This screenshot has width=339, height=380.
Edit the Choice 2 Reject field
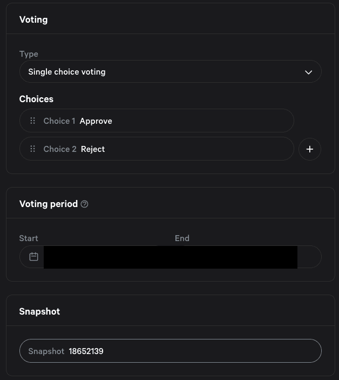tap(157, 149)
